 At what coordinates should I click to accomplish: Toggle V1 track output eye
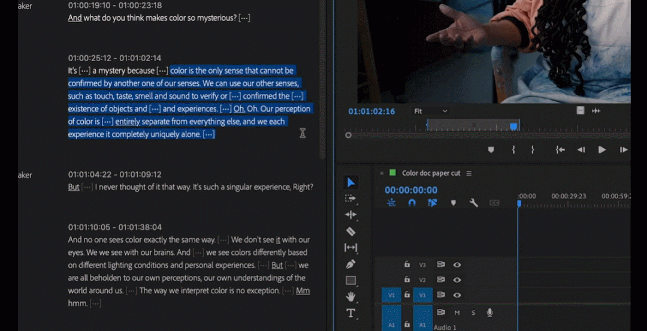[456, 295]
